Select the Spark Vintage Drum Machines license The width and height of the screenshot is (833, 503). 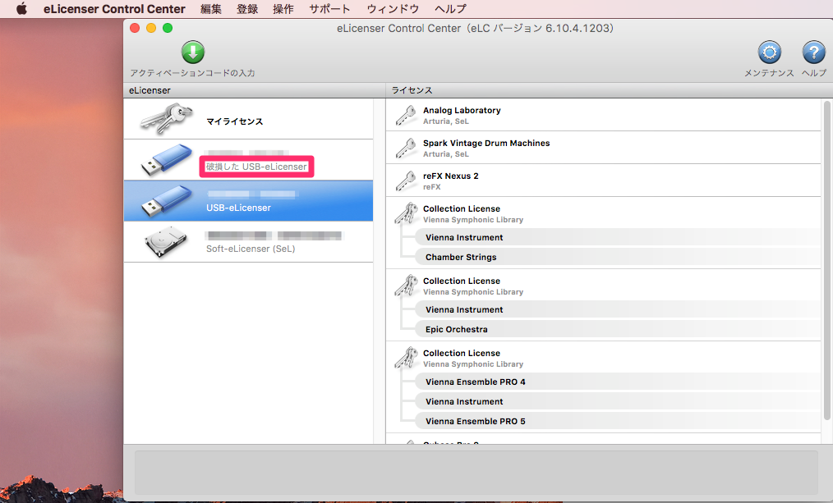(604, 148)
